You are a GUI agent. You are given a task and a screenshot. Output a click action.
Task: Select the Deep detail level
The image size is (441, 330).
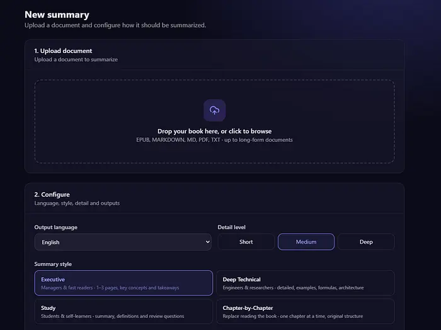(x=366, y=242)
